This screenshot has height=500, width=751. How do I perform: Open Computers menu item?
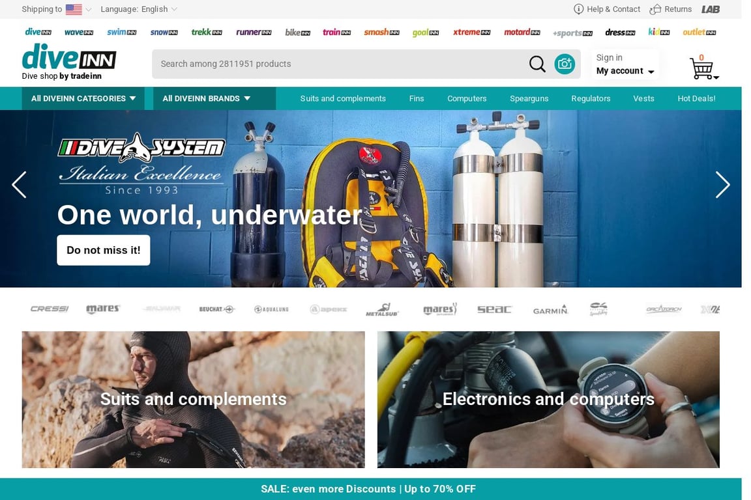click(467, 98)
